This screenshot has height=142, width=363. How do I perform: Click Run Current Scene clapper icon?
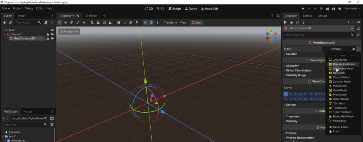point(327,9)
